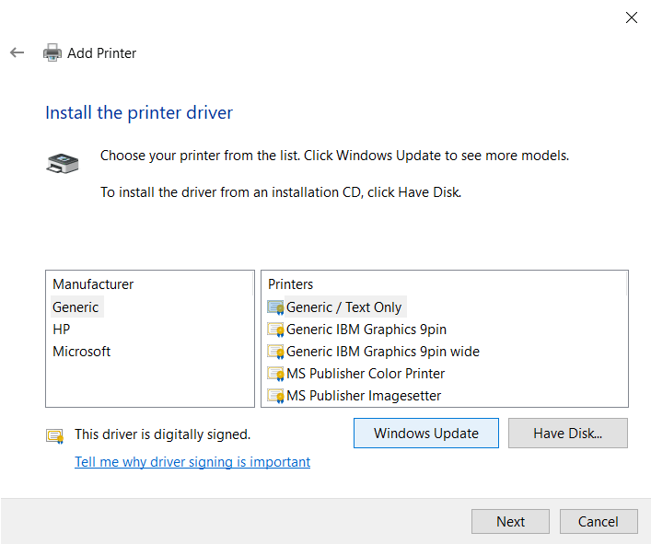Proceed with the Next button
Screen dimensions: 651x544
(510, 521)
